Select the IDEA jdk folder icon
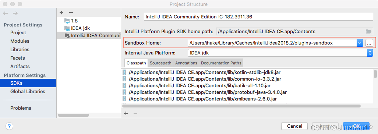Image resolution: width=378 pixels, height=134 pixels. 67,28
